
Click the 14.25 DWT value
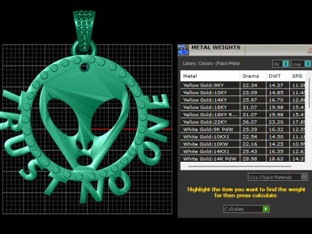pyautogui.click(x=276, y=144)
